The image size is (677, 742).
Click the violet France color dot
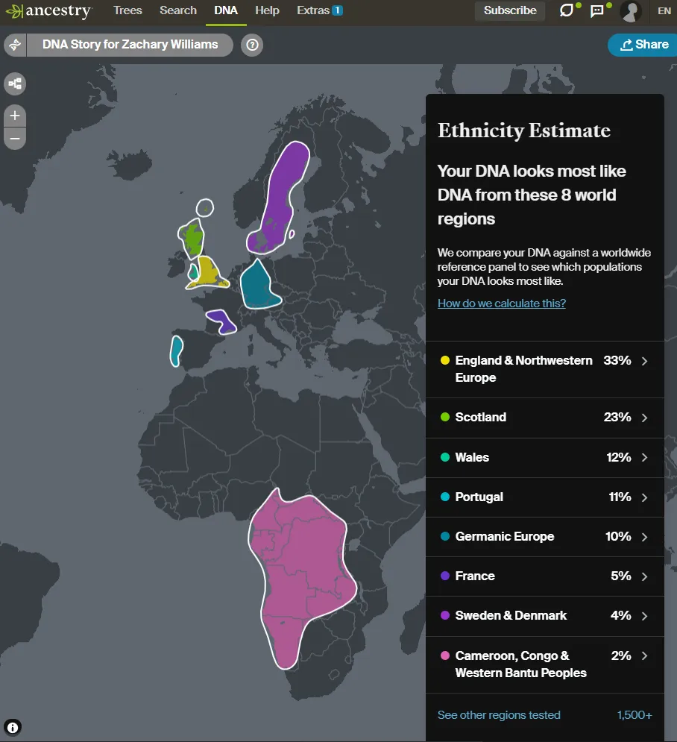pos(444,576)
